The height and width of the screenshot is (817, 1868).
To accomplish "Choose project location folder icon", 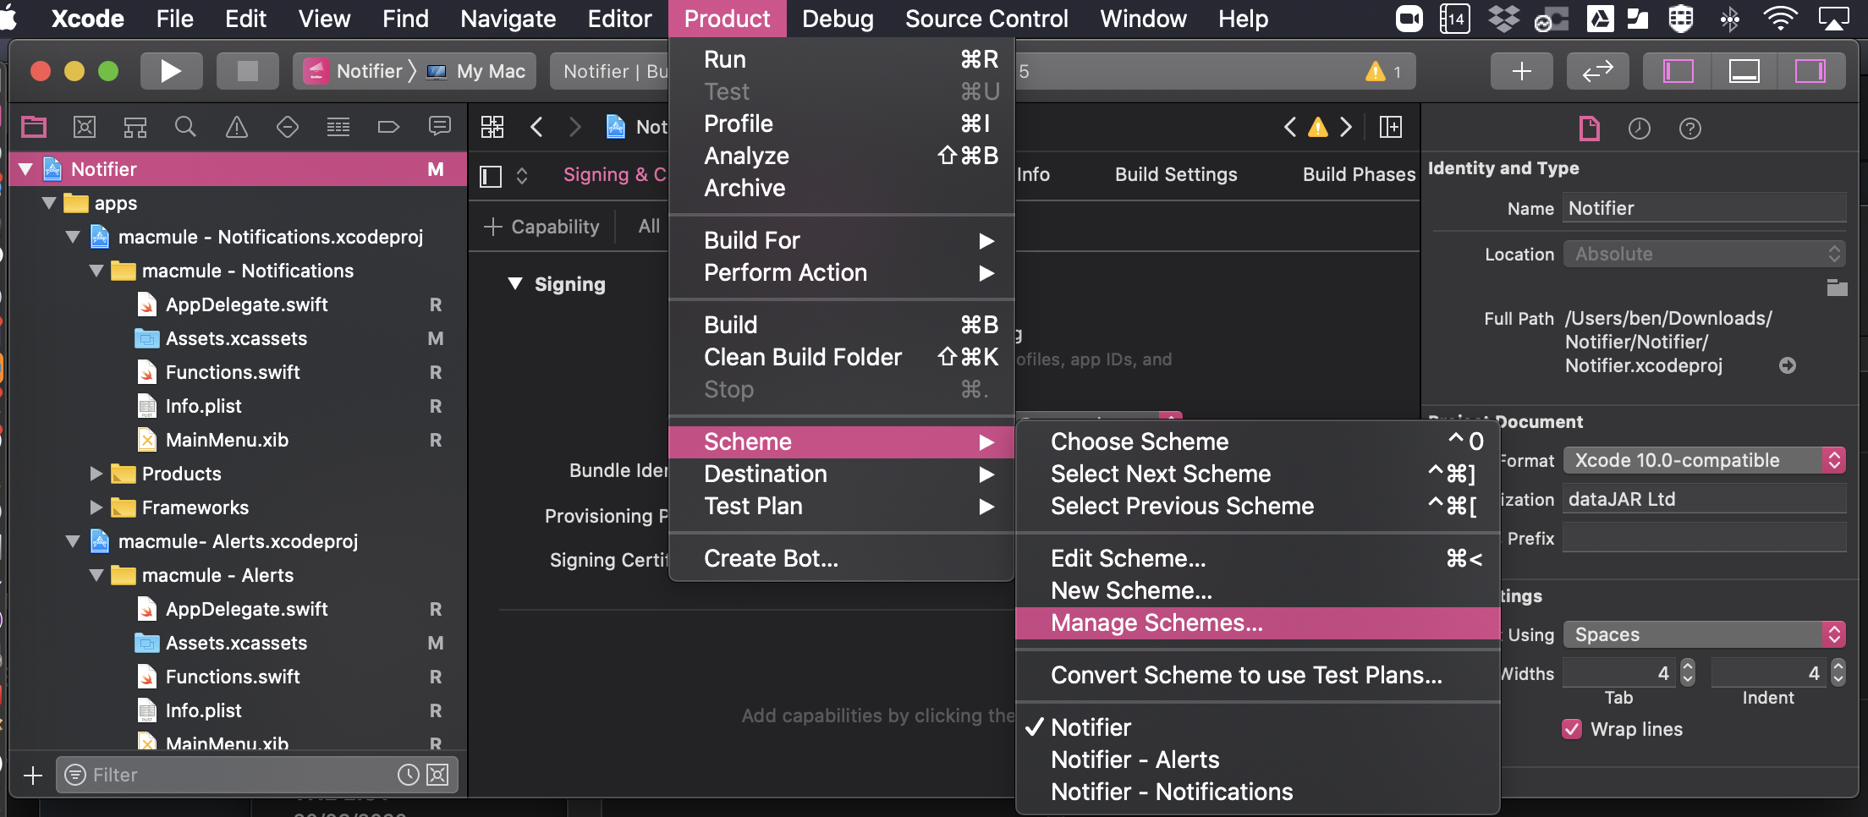I will 1837,288.
